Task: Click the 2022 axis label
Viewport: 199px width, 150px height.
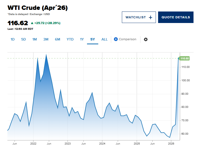Action: coord(33,143)
